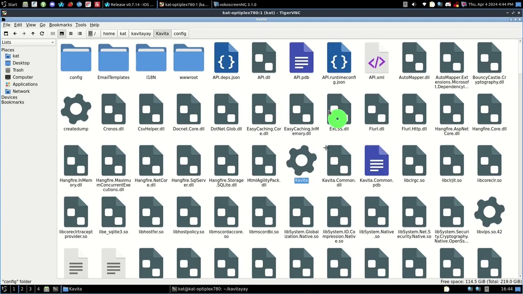523x294 pixels.
Task: Navigate to kavitayay in the path bar
Action: click(141, 33)
